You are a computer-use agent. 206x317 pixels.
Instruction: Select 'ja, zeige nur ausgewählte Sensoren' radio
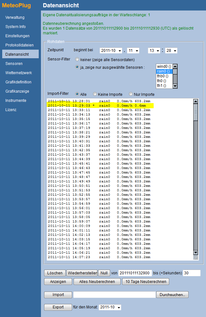point(77,67)
